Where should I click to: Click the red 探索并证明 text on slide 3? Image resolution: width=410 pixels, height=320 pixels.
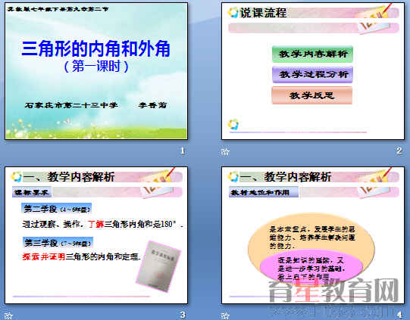pyautogui.click(x=44, y=257)
